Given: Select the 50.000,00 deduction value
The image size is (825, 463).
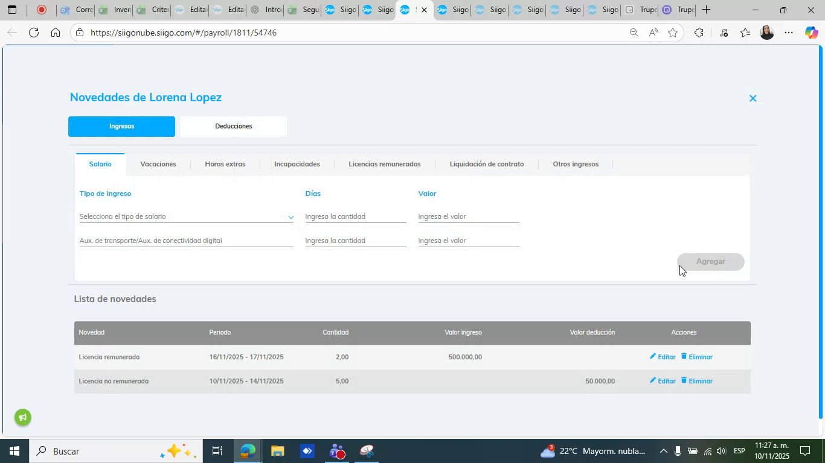Looking at the screenshot, I should click(600, 381).
